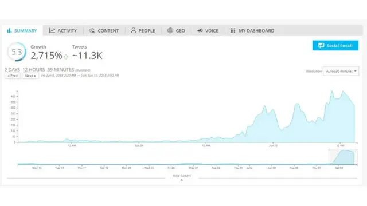The height and width of the screenshot is (206, 367).
Task: Go to the People tab
Action: coord(143,30)
